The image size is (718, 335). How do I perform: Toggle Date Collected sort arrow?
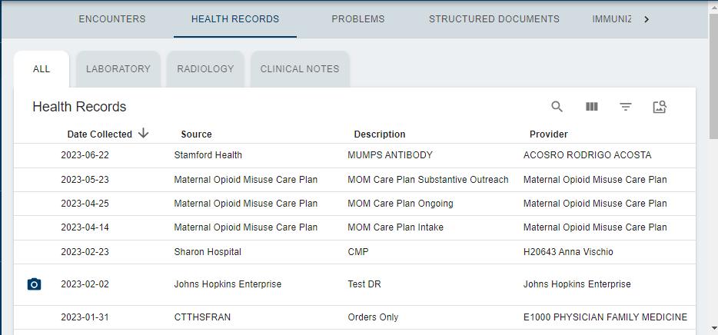click(144, 134)
